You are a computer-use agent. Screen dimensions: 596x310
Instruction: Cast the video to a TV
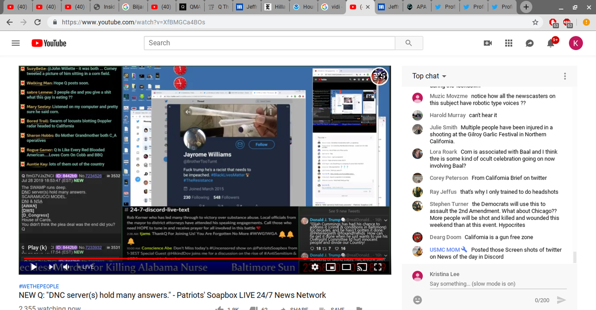click(x=362, y=267)
